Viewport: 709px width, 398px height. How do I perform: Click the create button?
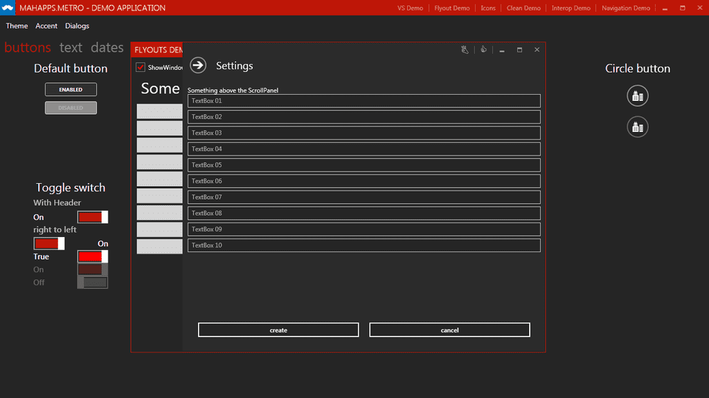point(278,330)
